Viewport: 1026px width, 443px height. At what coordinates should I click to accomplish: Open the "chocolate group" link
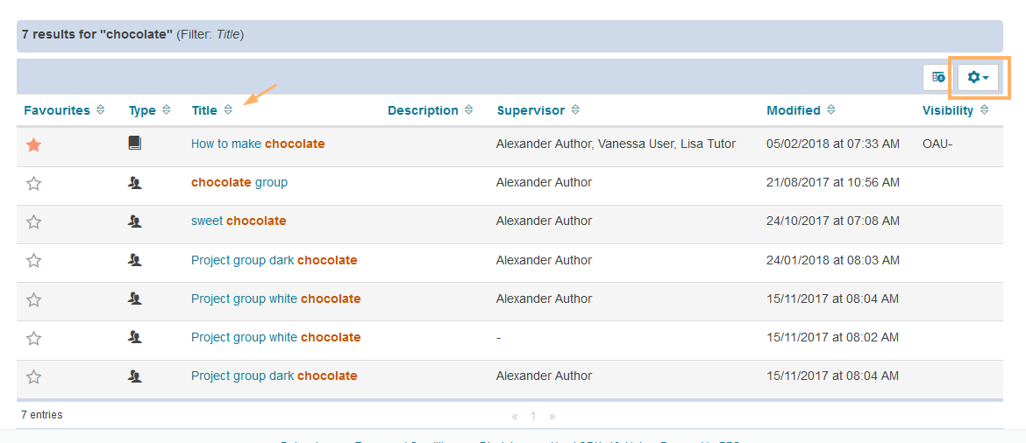pyautogui.click(x=239, y=182)
